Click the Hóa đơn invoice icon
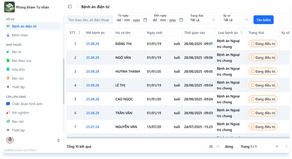This screenshot has width=292, height=159. [x=8, y=69]
